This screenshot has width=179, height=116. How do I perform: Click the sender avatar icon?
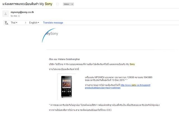point(6,14)
